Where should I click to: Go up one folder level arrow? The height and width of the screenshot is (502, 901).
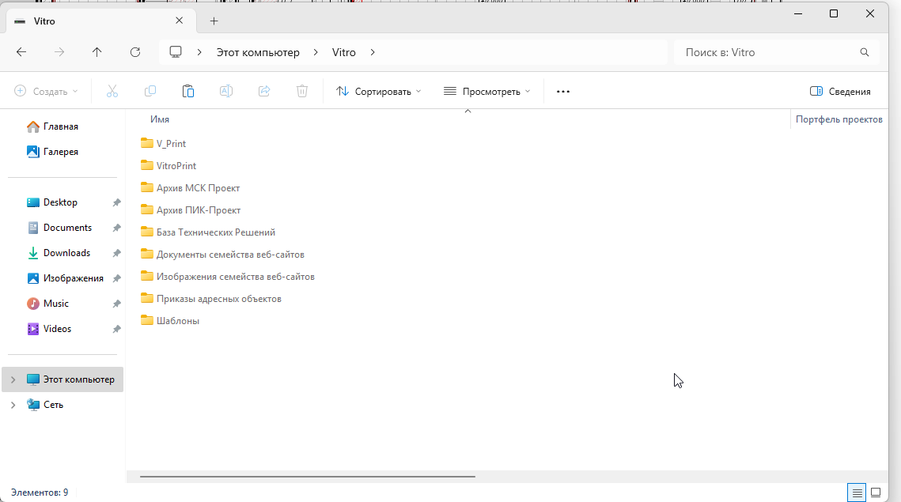pyautogui.click(x=97, y=52)
